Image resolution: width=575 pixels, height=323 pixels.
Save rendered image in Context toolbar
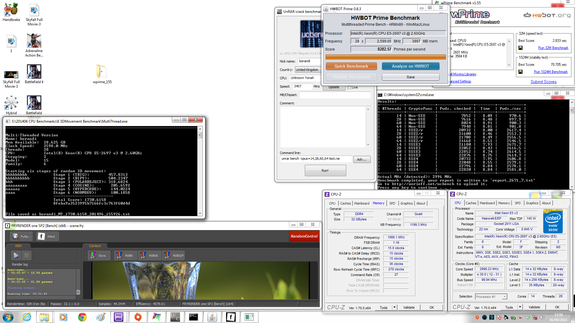[99, 255]
